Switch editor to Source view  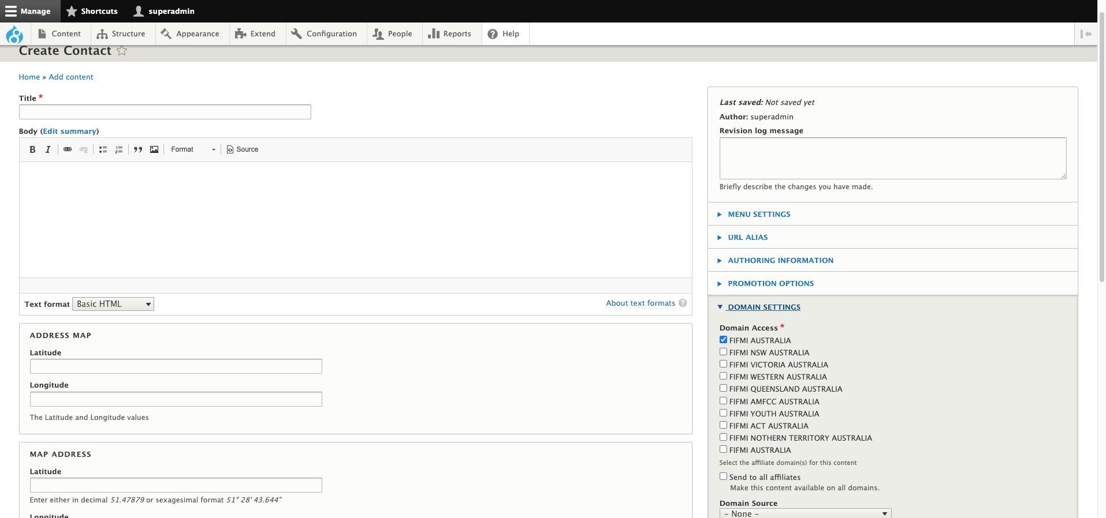[243, 149]
